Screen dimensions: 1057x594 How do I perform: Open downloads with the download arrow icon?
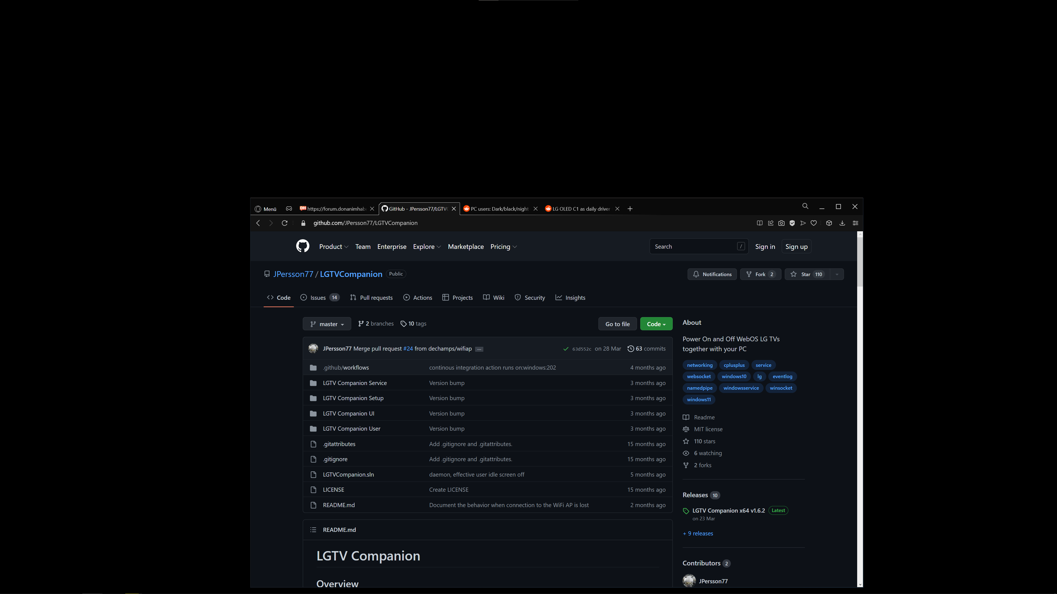pyautogui.click(x=842, y=223)
